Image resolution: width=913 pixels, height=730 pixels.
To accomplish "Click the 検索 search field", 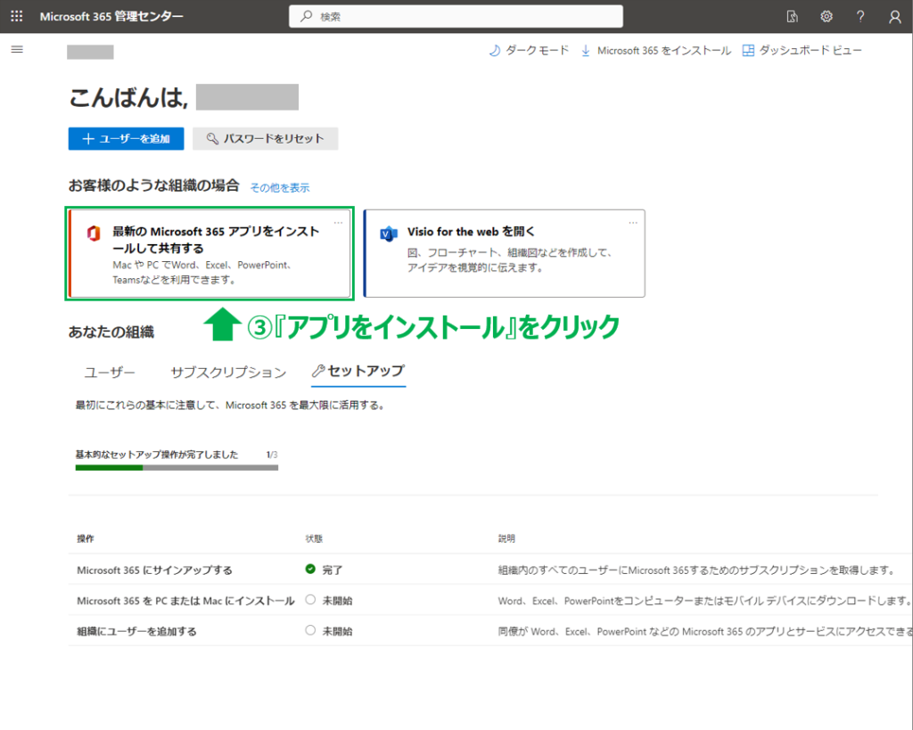I will (456, 16).
